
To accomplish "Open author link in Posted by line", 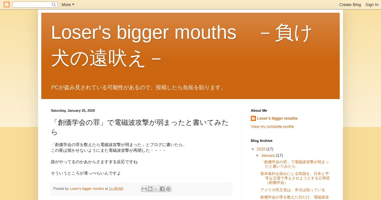I will [x=87, y=189].
